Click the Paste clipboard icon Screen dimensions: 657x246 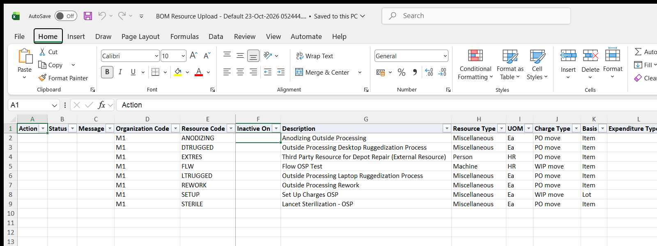coord(25,57)
